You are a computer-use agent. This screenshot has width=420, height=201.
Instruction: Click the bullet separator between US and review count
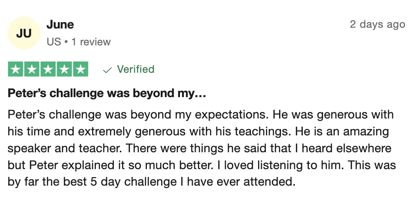click(66, 42)
